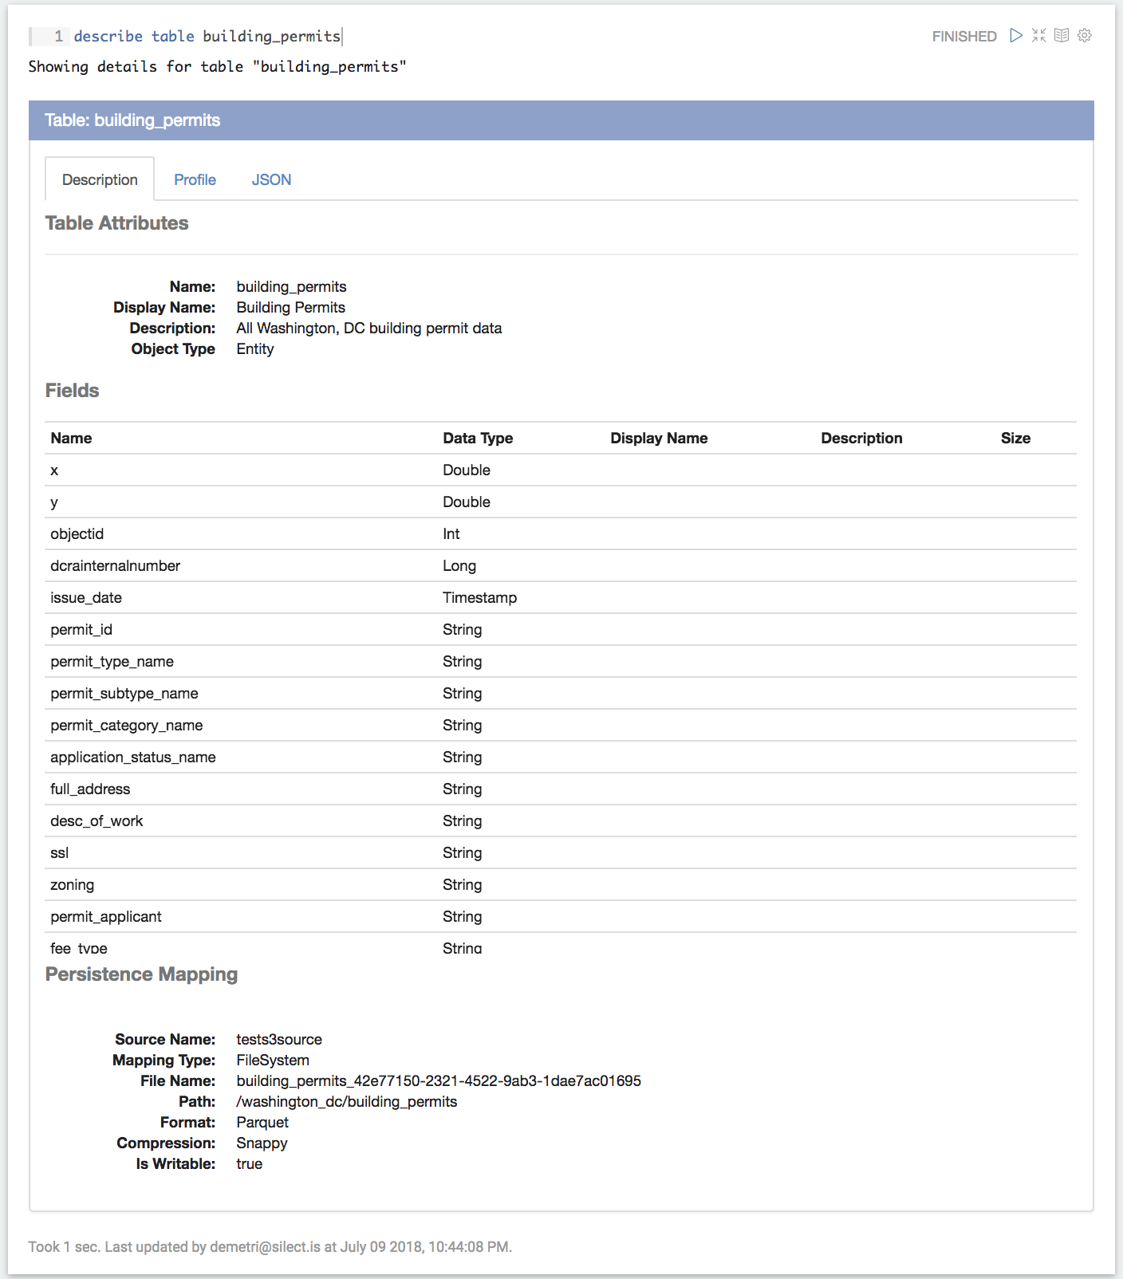Select the display name value 'Building Permits'
The height and width of the screenshot is (1279, 1123).
[x=290, y=307]
